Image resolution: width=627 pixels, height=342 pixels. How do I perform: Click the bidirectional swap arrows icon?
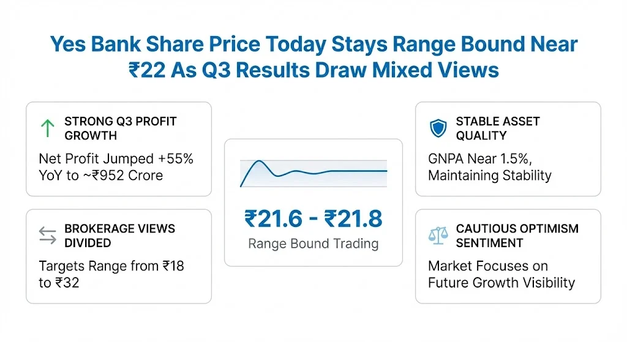(x=47, y=236)
